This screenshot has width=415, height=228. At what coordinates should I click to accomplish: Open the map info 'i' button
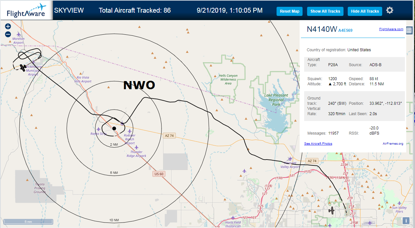click(406, 221)
